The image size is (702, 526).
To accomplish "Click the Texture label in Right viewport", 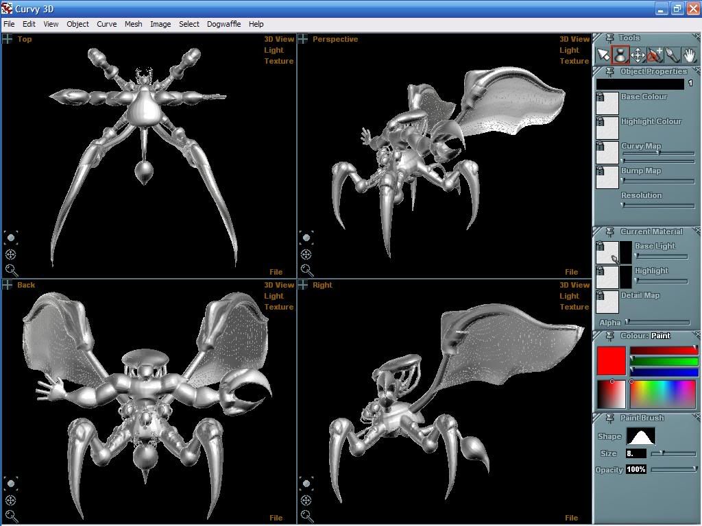I will click(x=574, y=307).
